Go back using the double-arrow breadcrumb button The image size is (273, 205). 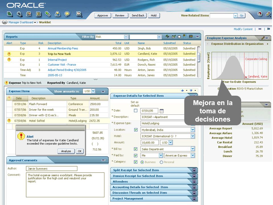point(5,22)
